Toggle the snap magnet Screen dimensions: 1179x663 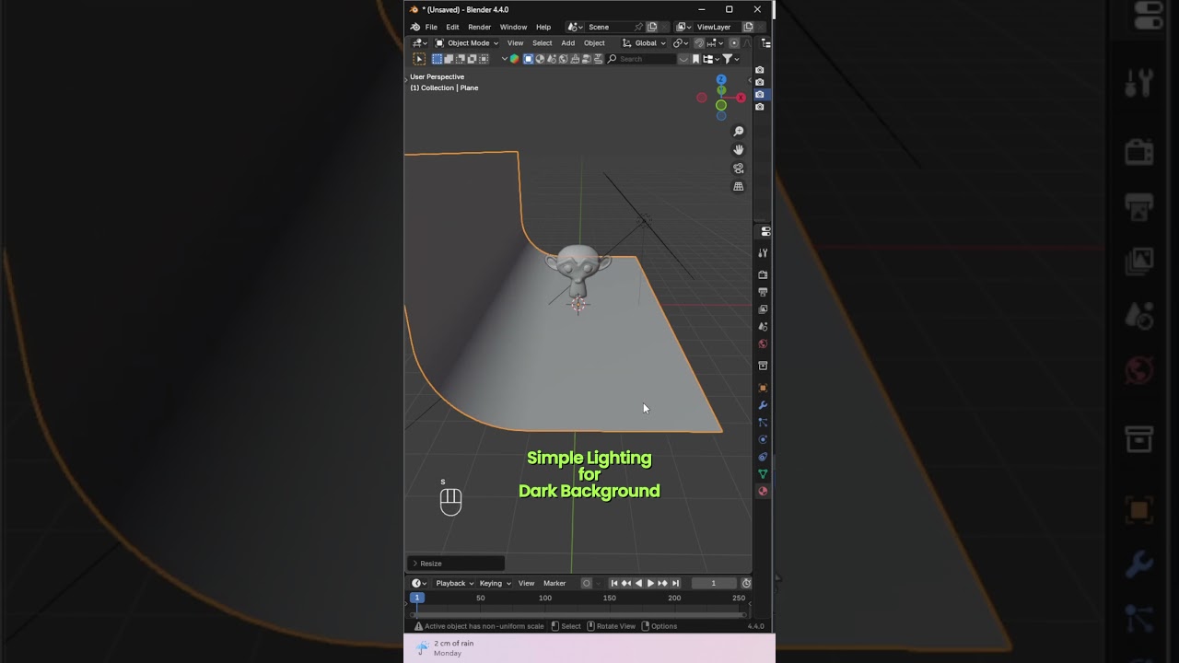[699, 43]
